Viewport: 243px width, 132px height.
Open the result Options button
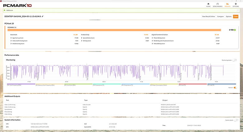(229, 16)
